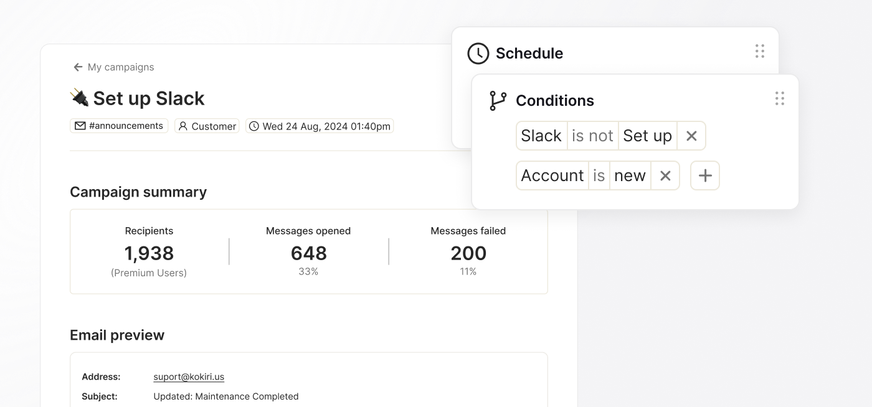
Task: Open the suport@kokiri.us address link
Action: click(189, 377)
